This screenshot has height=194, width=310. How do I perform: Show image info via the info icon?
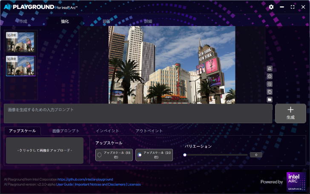point(270,76)
